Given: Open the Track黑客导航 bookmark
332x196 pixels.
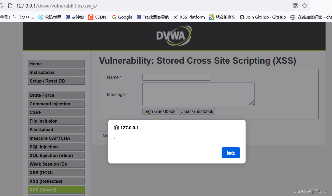Looking at the screenshot, I should 153,17.
